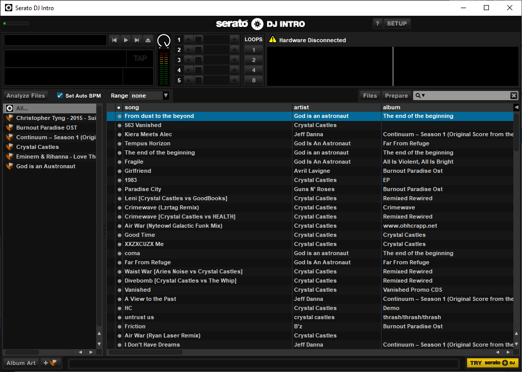This screenshot has width=522, height=372.
Task: Add cue point 1 with the plus button
Action: pyautogui.click(x=235, y=40)
